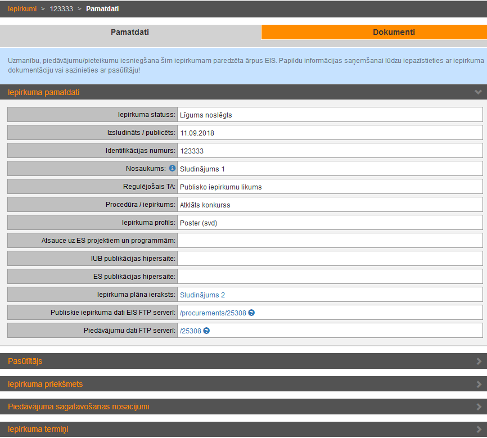Expand the Pasūtītājs section
The width and height of the screenshot is (487, 438).
pos(479,362)
